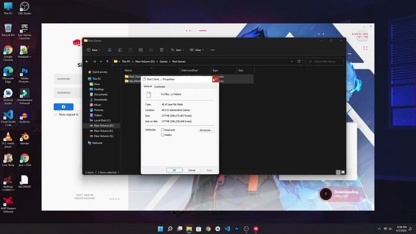Image resolution: width=416 pixels, height=234 pixels.
Task: Select the Audacity desktop icon
Action: 25,117
